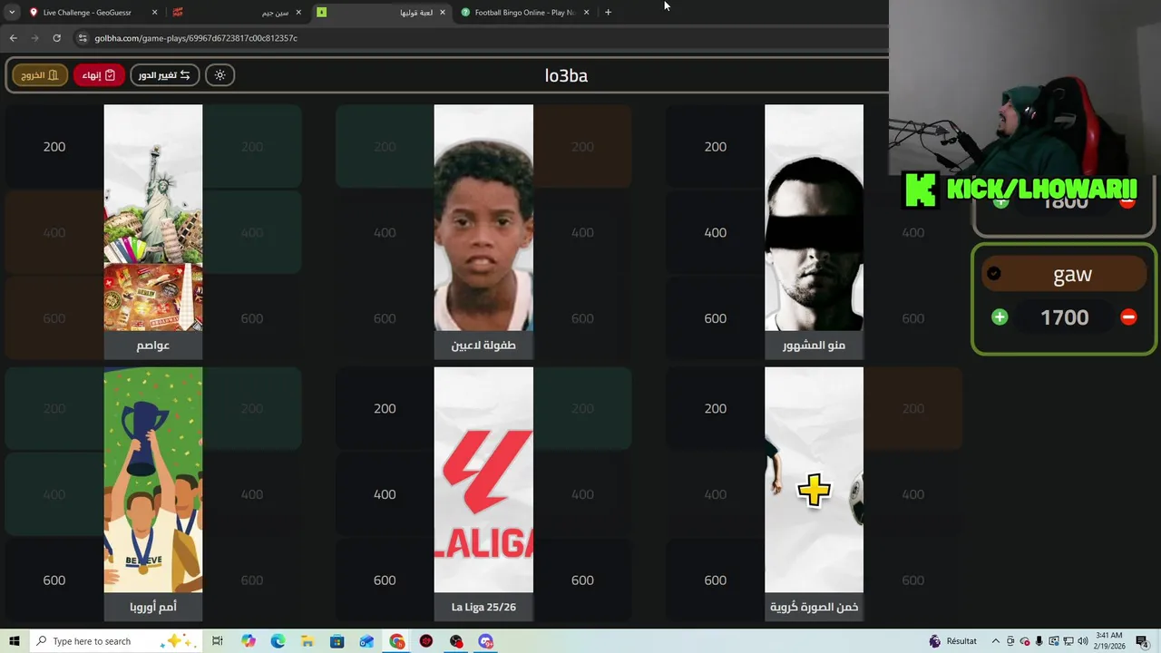Pick the left 400 question of La Liga 25/26

pyautogui.click(x=385, y=494)
